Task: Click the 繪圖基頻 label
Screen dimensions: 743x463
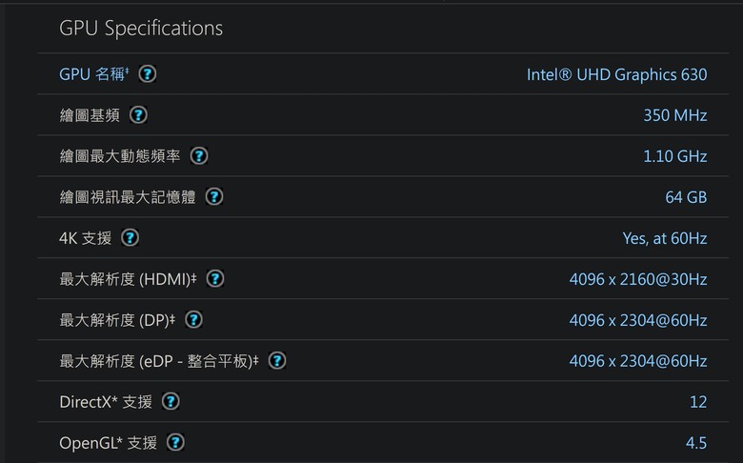Action: (x=90, y=115)
